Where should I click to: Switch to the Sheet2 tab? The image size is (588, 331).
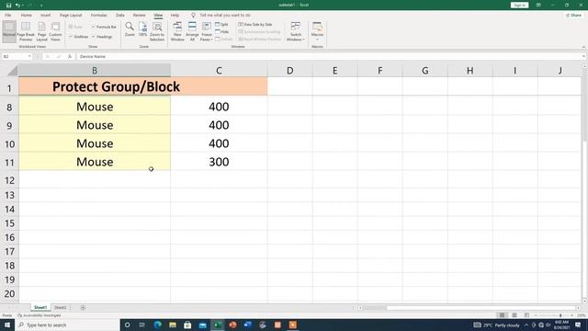tap(60, 307)
